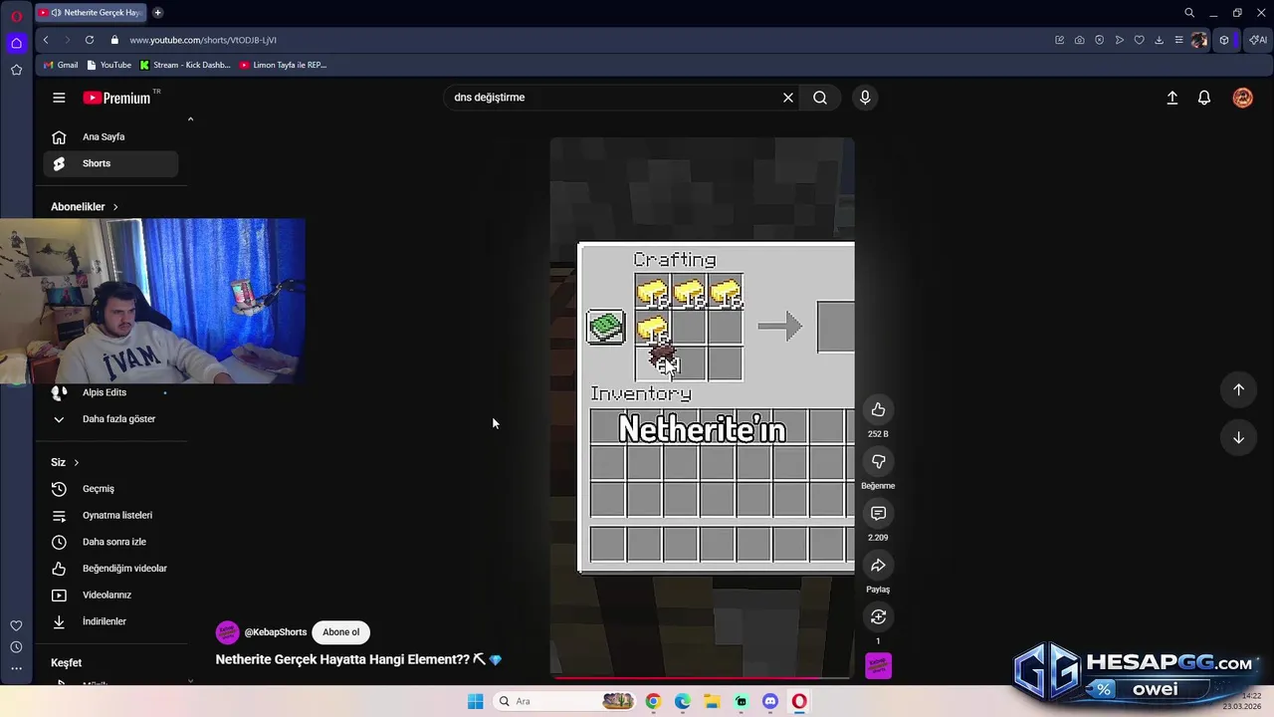
Task: Open Discord from the taskbar
Action: click(x=770, y=701)
